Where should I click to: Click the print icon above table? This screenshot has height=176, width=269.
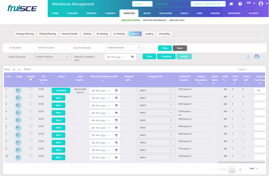(x=257, y=56)
